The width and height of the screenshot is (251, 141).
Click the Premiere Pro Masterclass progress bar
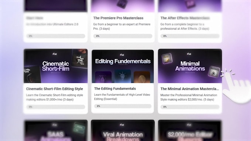pos(123,36)
